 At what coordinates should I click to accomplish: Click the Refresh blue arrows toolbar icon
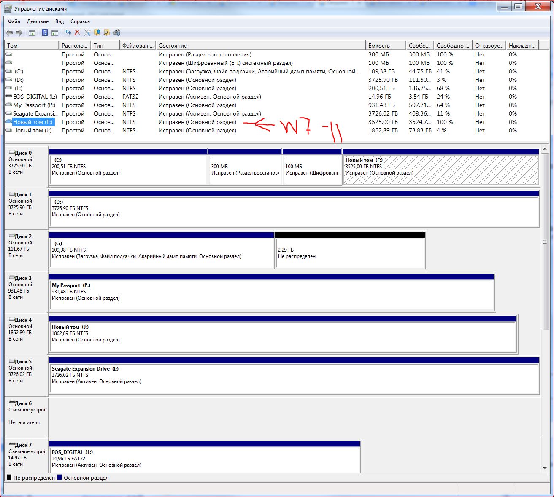(x=68, y=33)
